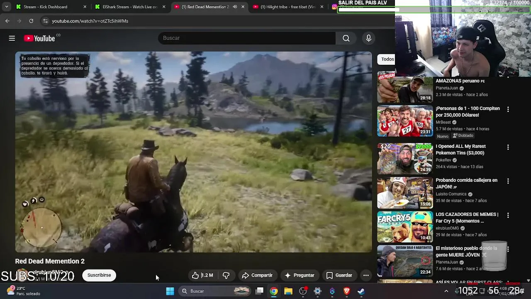Click the video title Red Dead Memention 2

50,261
